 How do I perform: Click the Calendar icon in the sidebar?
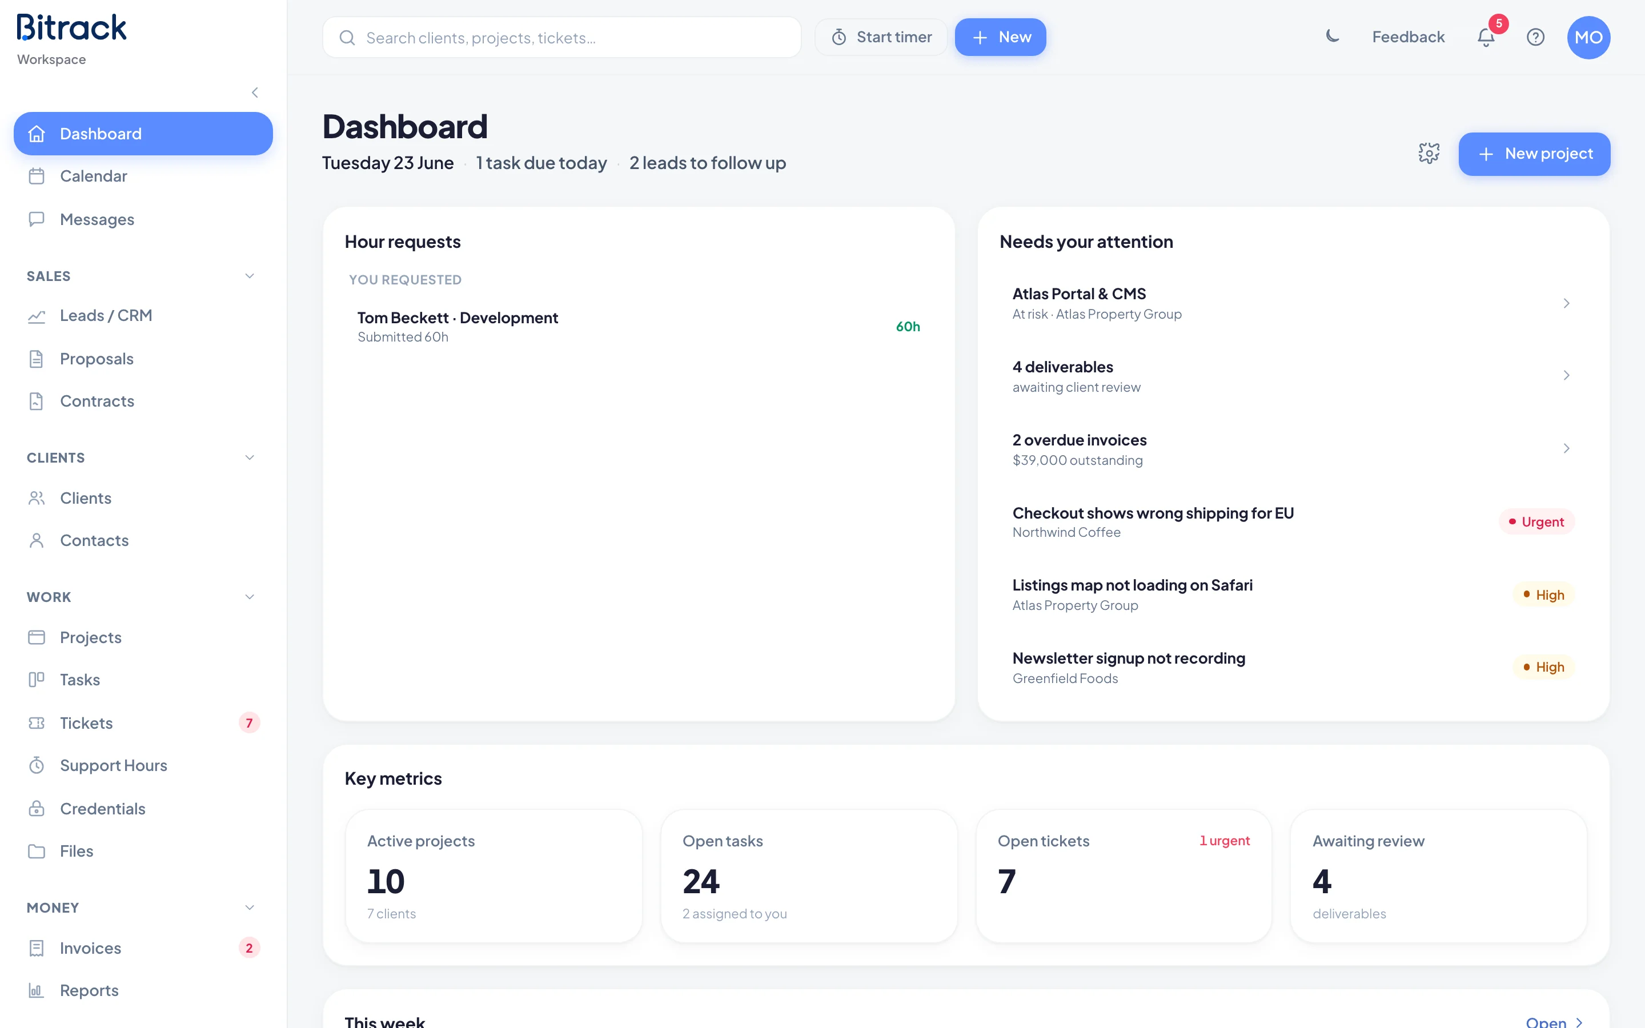pos(37,176)
